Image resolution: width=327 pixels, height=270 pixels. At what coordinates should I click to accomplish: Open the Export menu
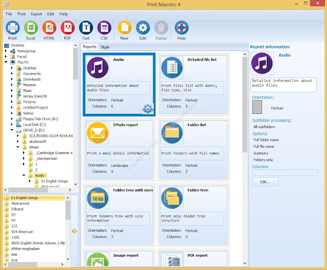(x=36, y=14)
